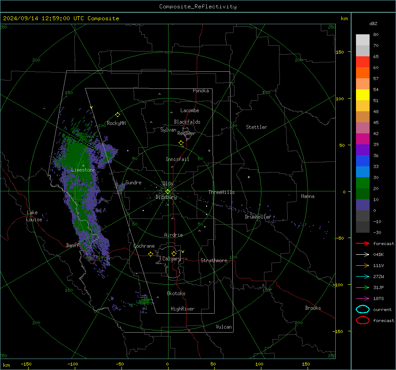Click the '2024/09/14 12:59:00 UTC Composite' timestamp

(61, 18)
